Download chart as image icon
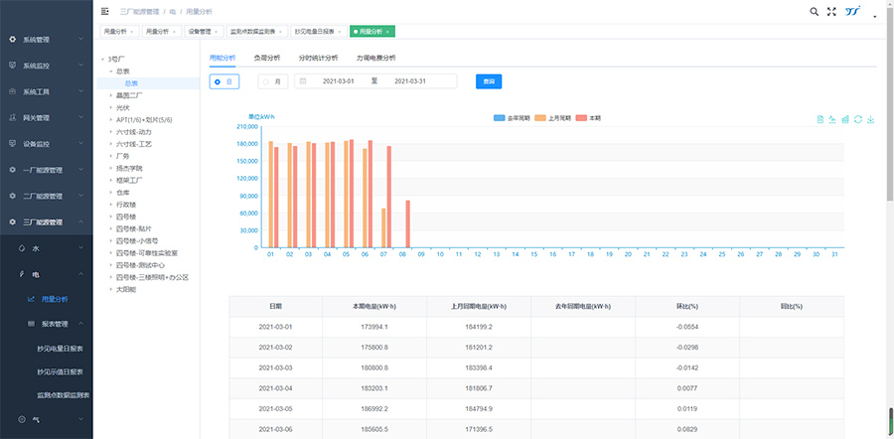The height and width of the screenshot is (439, 894). (x=871, y=119)
